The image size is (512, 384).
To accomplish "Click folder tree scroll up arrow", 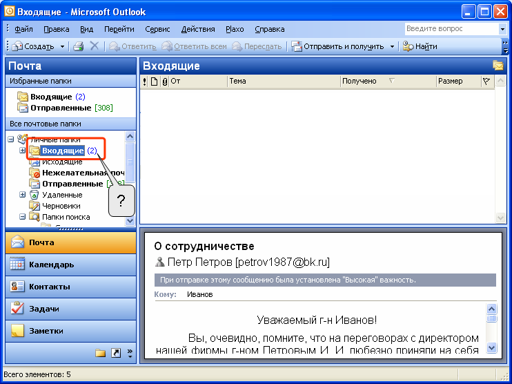I will 130,136.
